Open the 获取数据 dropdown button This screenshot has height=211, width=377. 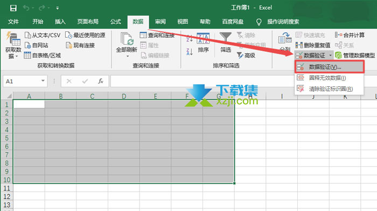(x=13, y=45)
